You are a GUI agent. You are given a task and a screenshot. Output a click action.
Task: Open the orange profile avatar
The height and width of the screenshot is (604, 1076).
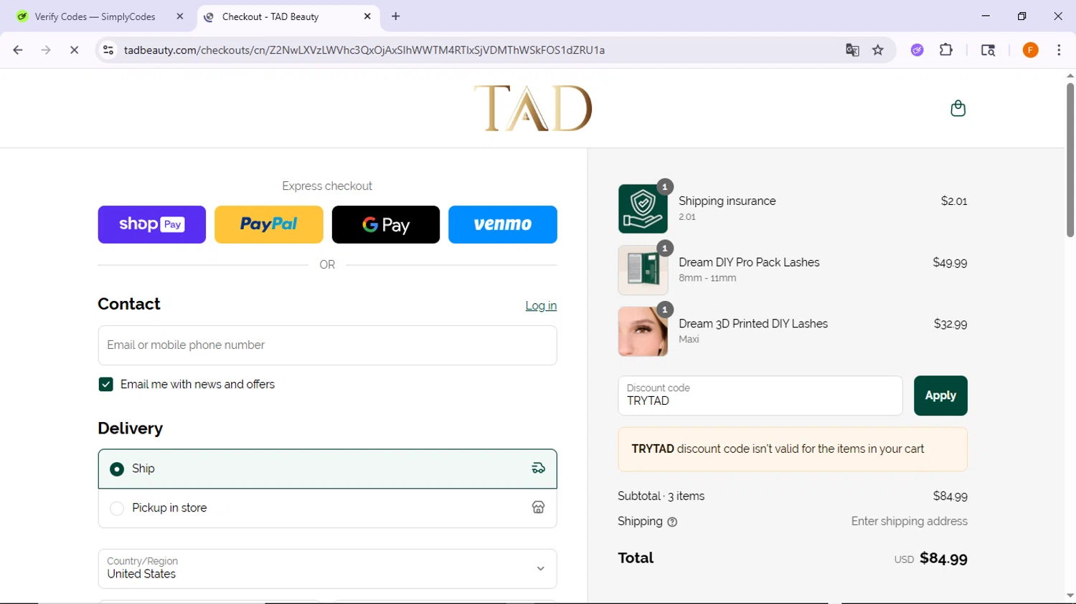[1030, 50]
